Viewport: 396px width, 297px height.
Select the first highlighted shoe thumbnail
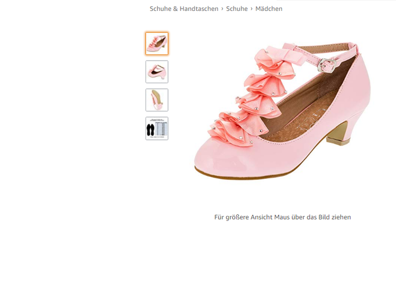[x=157, y=44]
